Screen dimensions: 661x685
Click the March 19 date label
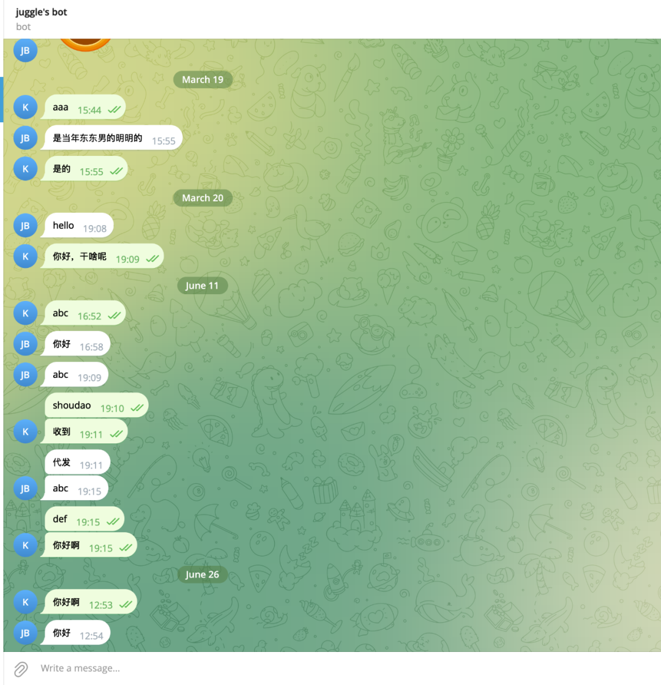tap(203, 80)
